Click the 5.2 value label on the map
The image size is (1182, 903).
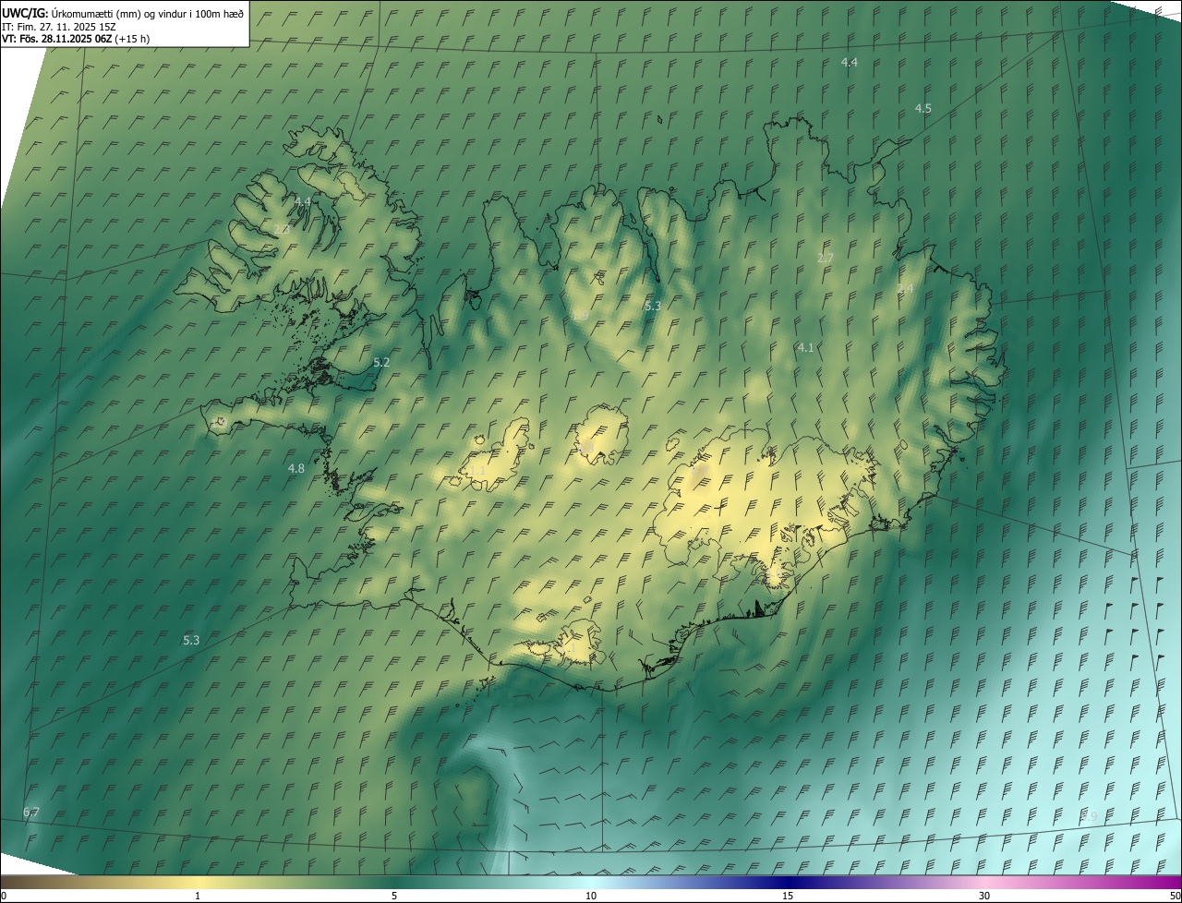pos(380,363)
